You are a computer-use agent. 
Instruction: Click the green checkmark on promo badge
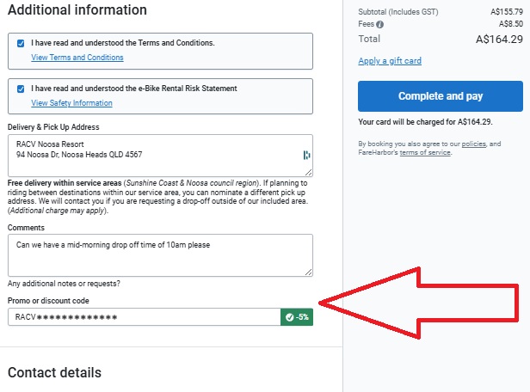289,317
